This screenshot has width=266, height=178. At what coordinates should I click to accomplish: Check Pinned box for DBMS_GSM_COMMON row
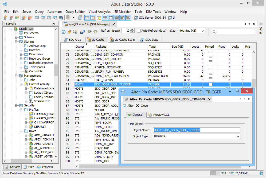point(210,55)
